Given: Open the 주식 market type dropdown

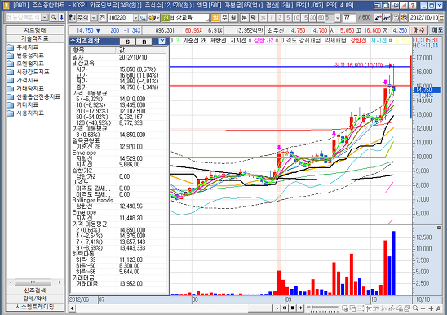Looking at the screenshot, I should 94,18.
